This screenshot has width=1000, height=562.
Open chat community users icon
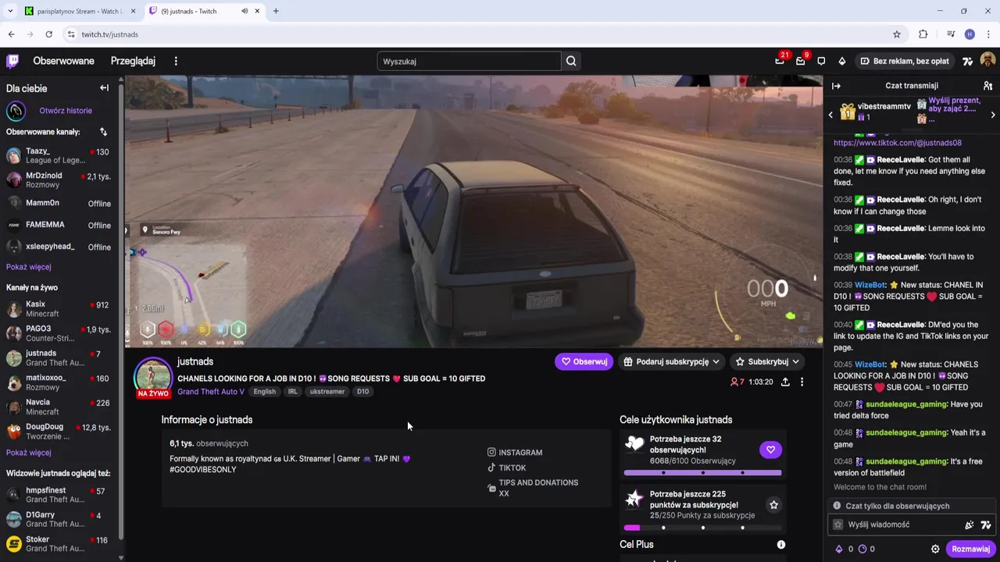[987, 86]
